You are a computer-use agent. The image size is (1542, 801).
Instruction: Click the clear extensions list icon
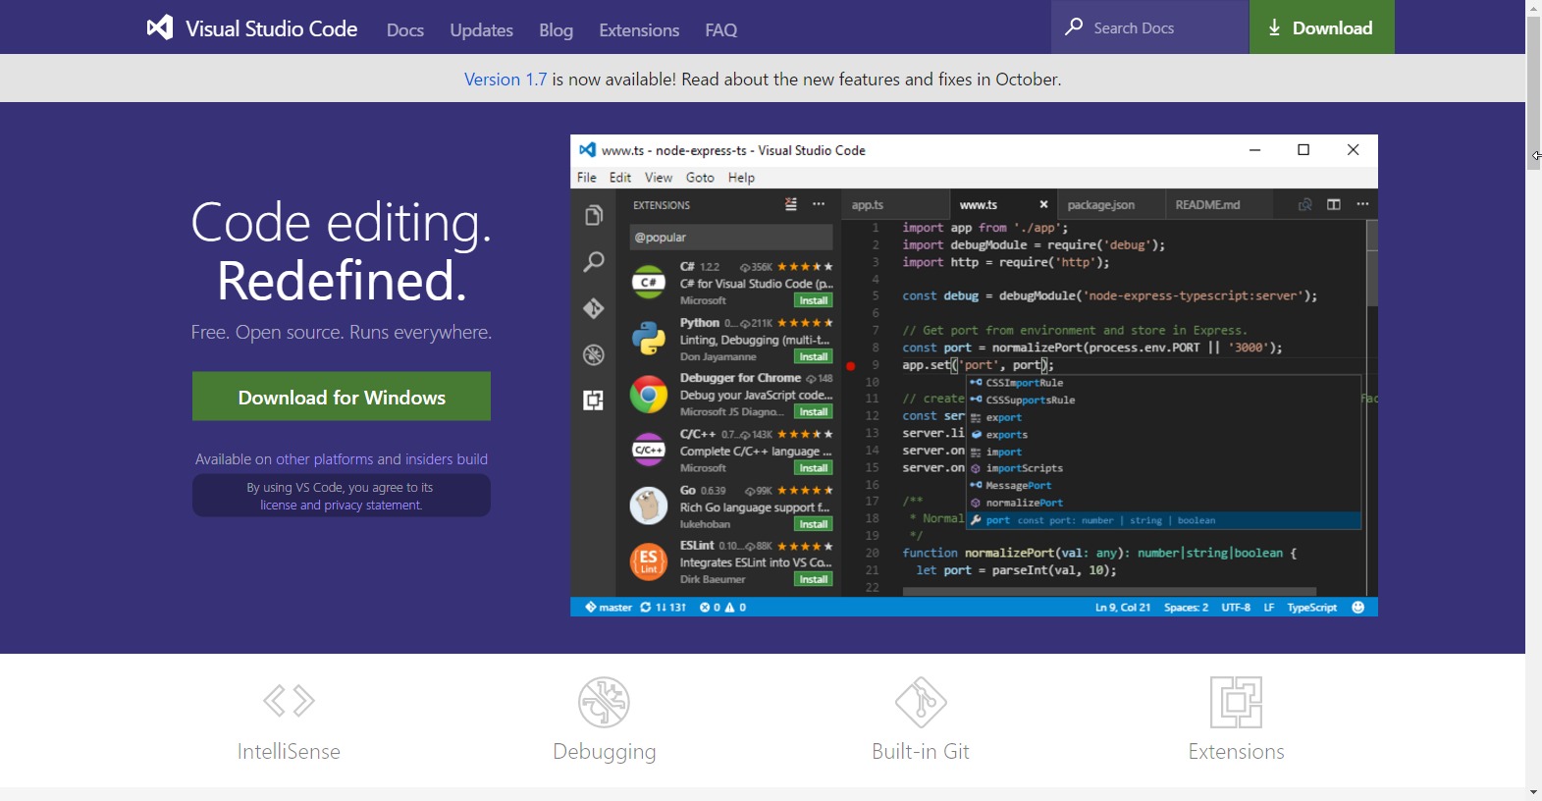[x=791, y=204]
